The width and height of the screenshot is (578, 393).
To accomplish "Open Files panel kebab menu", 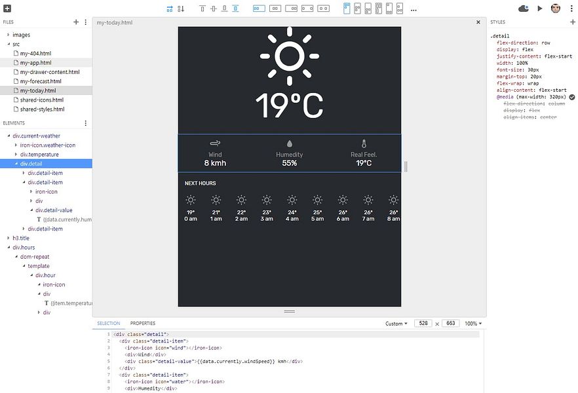I will [x=85, y=22].
